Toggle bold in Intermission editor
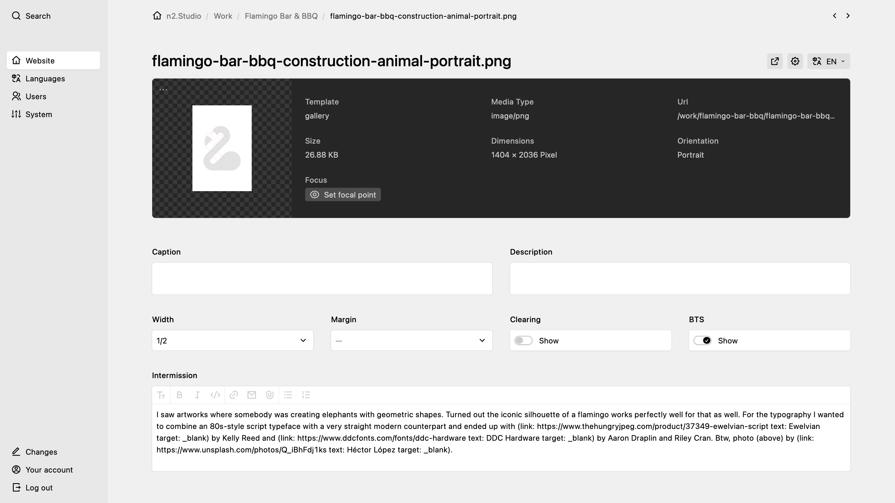 pos(179,395)
